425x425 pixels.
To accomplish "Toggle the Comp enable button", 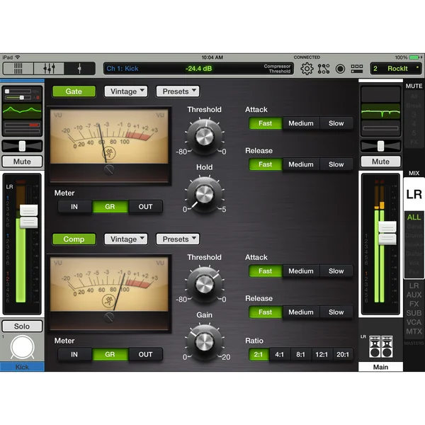I will pyautogui.click(x=74, y=239).
